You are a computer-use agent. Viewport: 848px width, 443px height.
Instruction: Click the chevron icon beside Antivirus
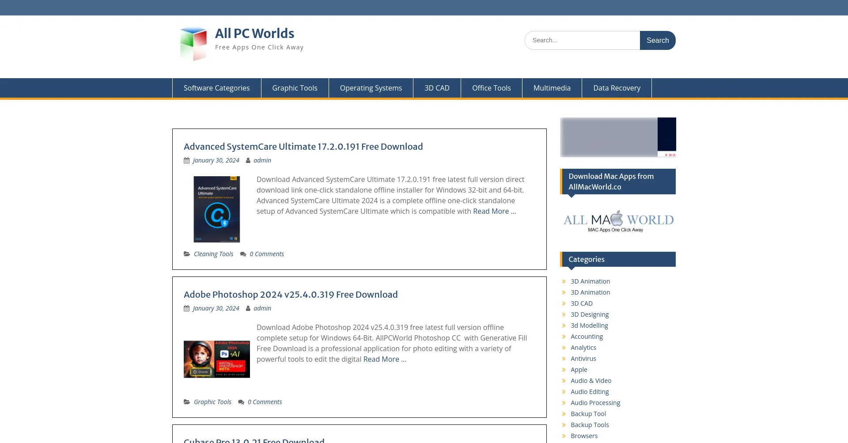pyautogui.click(x=564, y=359)
